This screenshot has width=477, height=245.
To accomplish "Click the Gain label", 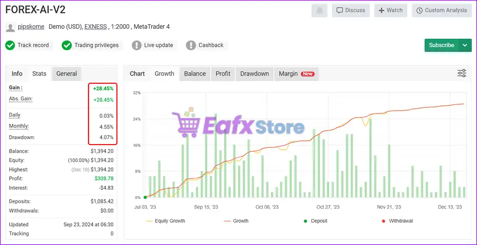I will [16, 88].
